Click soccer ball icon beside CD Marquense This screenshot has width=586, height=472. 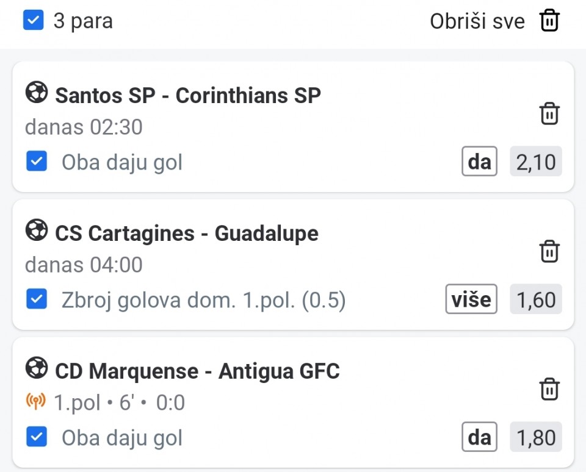coord(37,369)
